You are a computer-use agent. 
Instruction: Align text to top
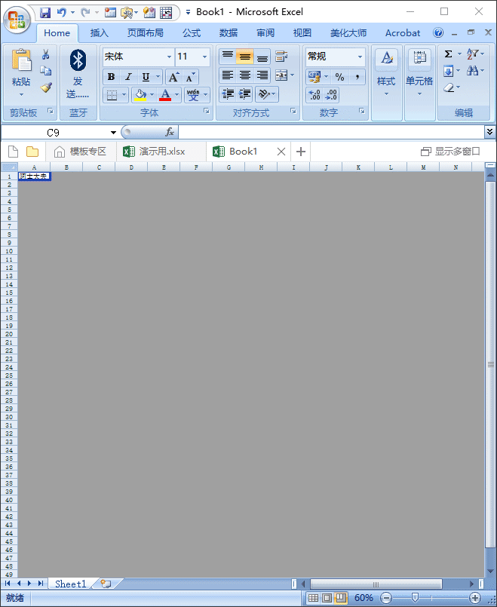[x=228, y=57]
